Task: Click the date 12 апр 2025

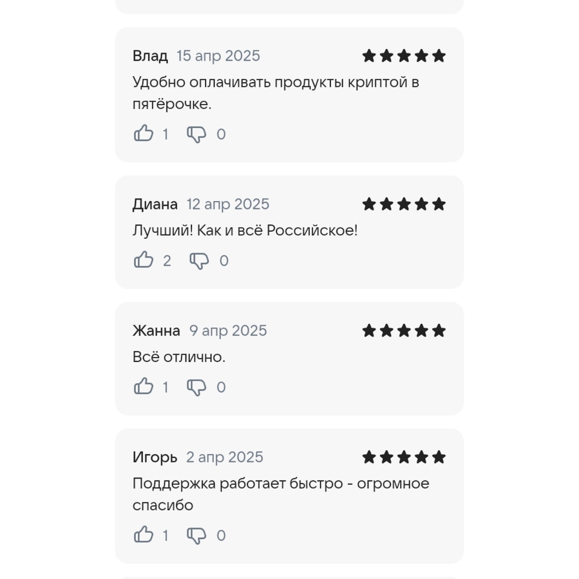Action: [x=228, y=204]
